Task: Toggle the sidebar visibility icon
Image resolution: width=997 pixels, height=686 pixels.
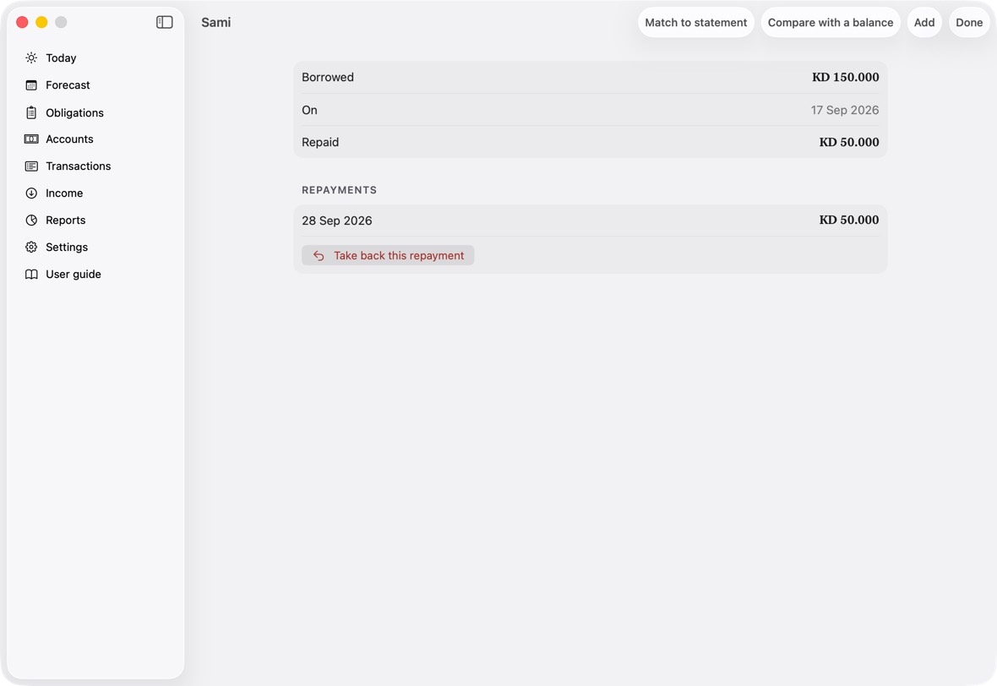Action: click(x=164, y=22)
